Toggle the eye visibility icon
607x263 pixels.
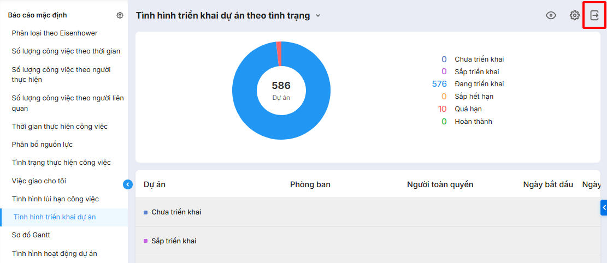tap(551, 16)
